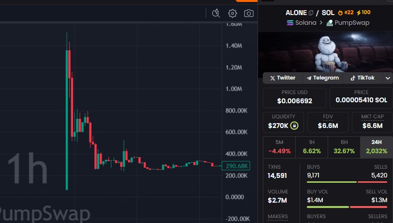The height and width of the screenshot is (223, 393).
Task: Open the Twitter social link
Action: [283, 78]
